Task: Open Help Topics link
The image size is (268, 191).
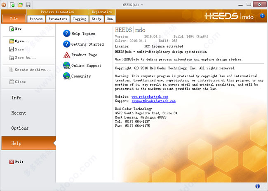Action: [83, 34]
